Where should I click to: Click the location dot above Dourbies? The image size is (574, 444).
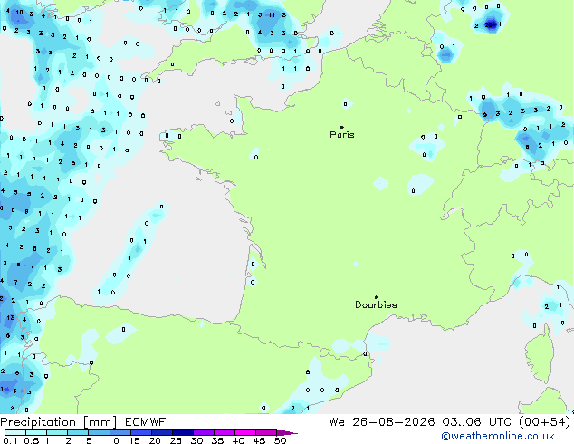376,297
